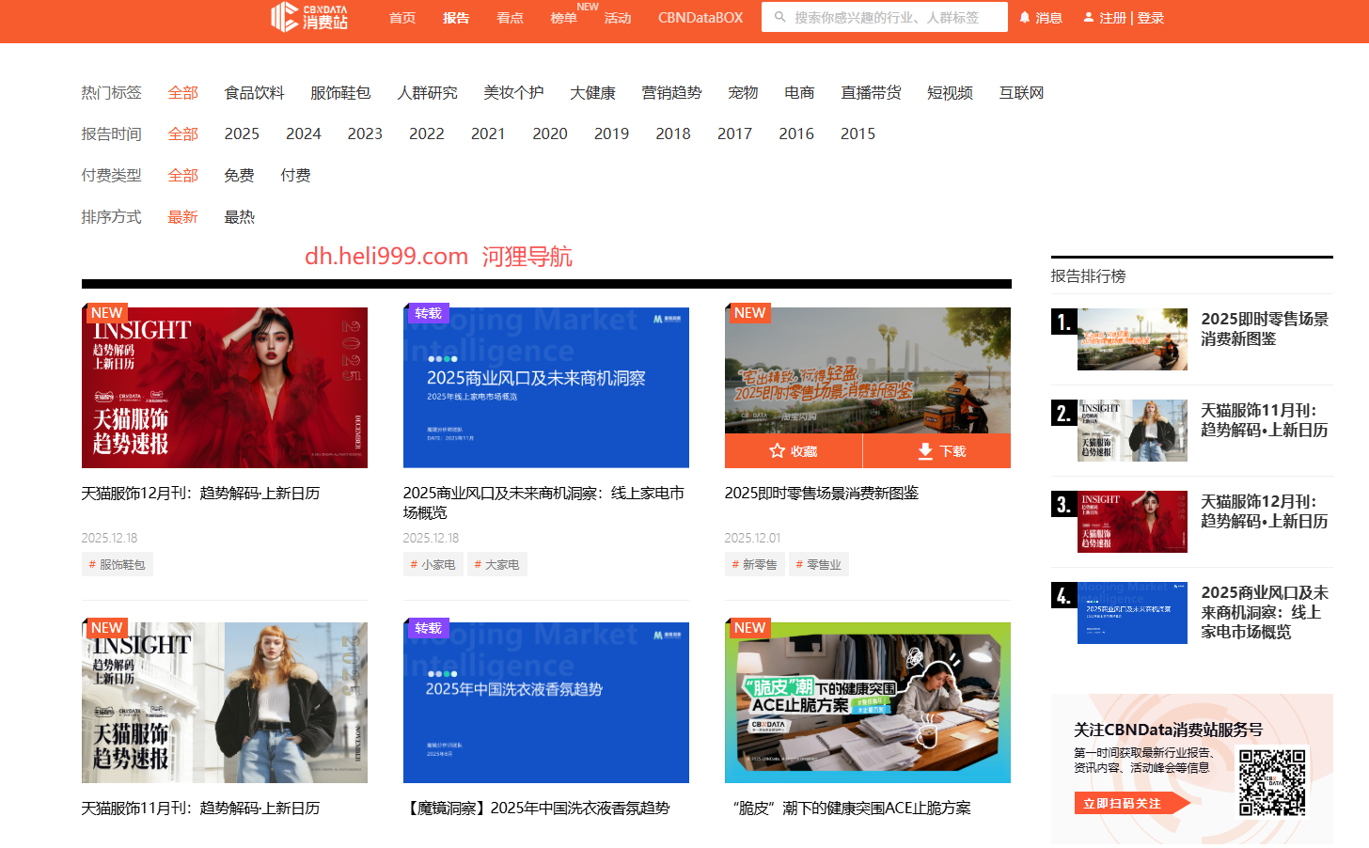Select year 2023 in 报告时间 filter
1369x848 pixels.
coord(365,133)
